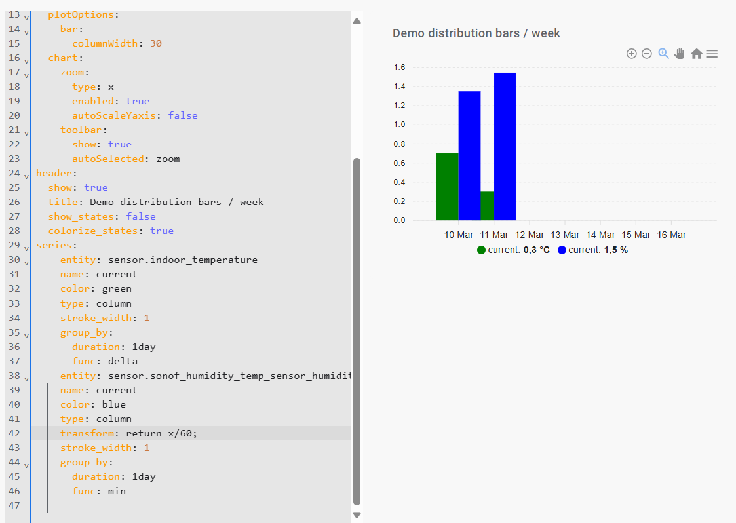The image size is (736, 523).
Task: Click the first green bar in chart
Action: pos(447,187)
